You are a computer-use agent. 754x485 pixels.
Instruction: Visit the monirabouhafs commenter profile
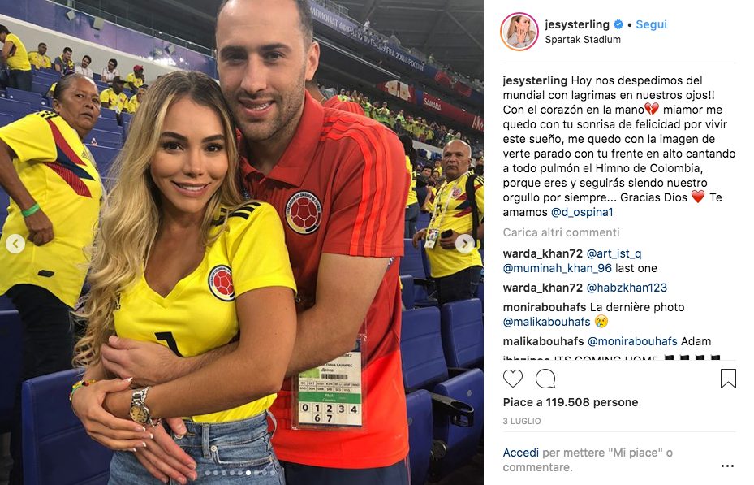545,307
